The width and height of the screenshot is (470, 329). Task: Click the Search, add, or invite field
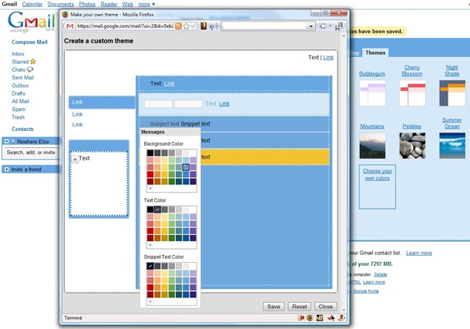(x=31, y=153)
